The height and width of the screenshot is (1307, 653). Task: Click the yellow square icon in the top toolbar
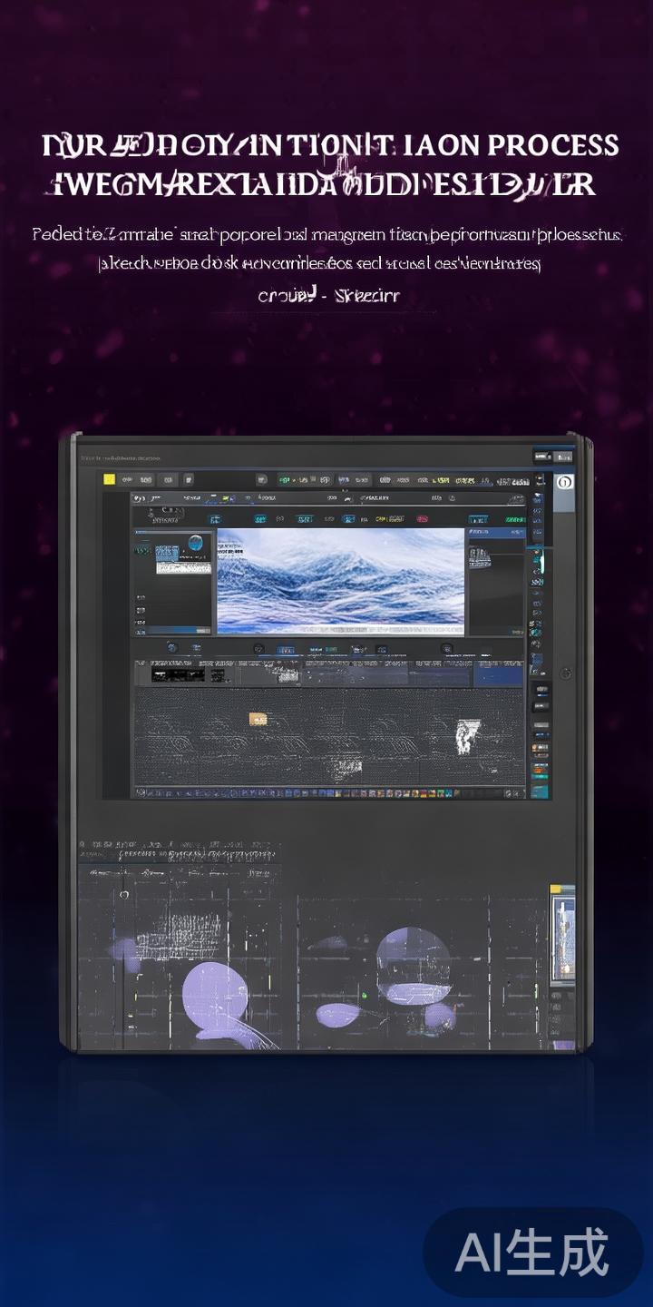[109, 479]
